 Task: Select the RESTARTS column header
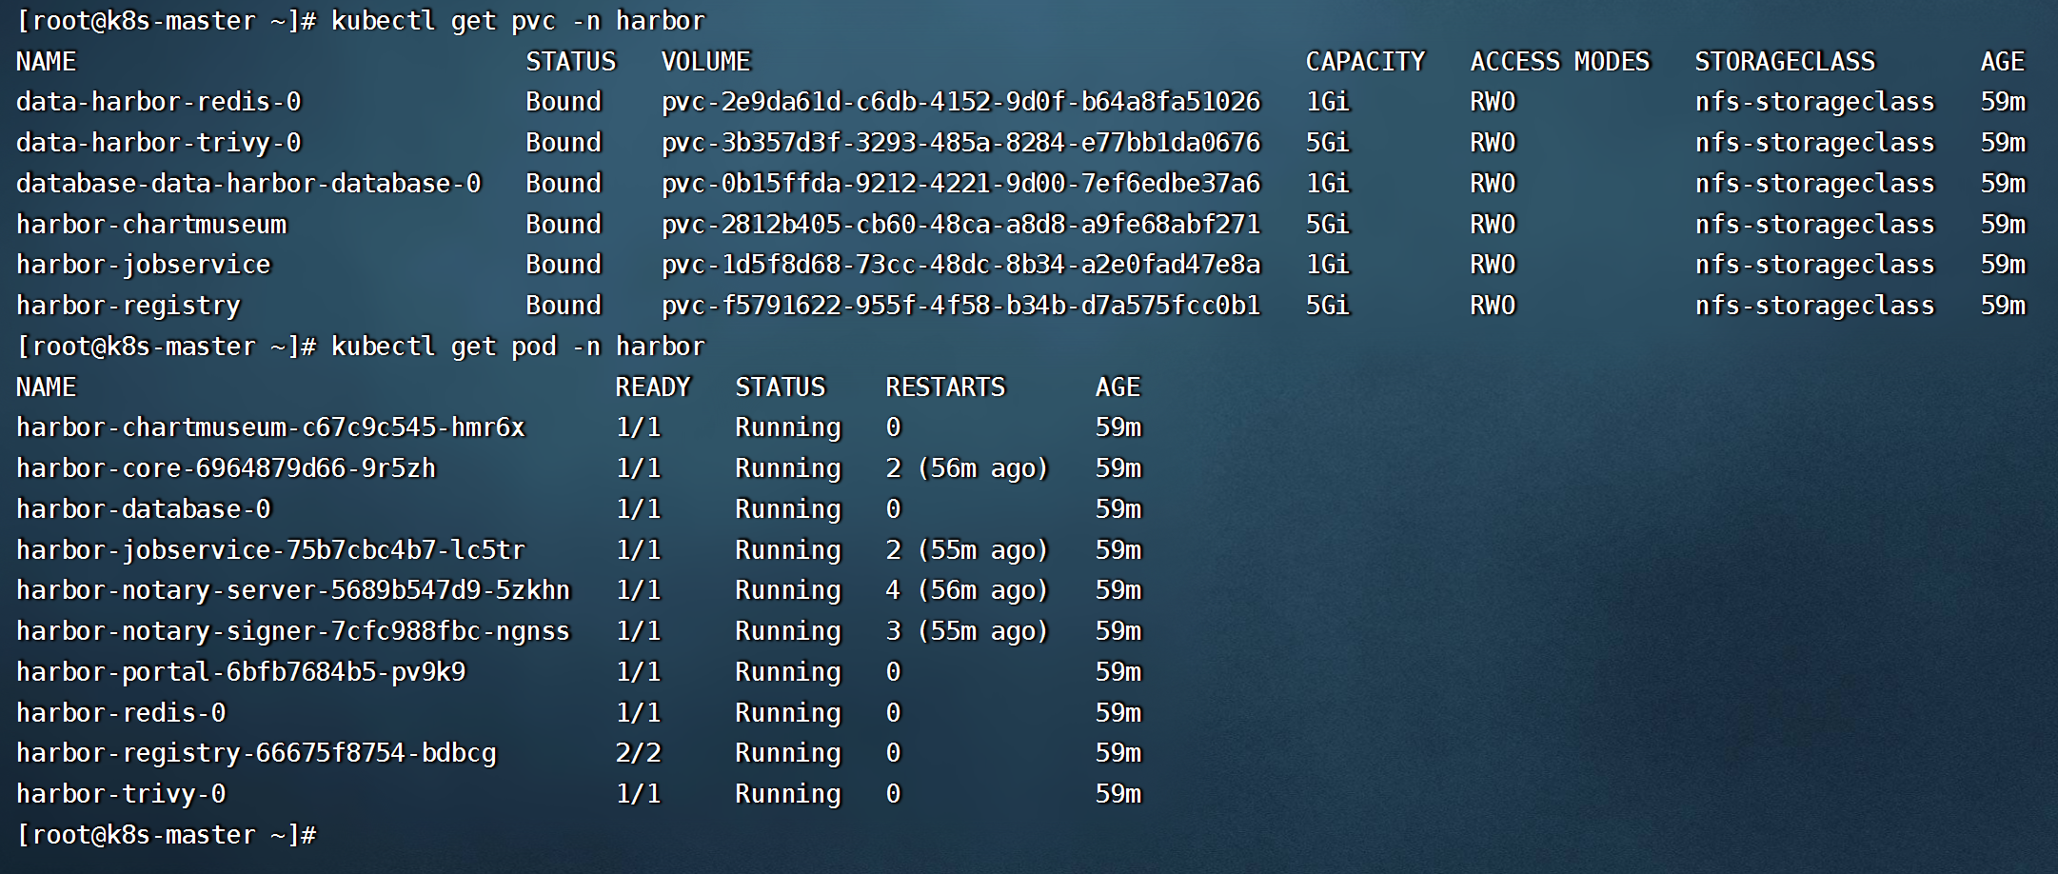[945, 387]
